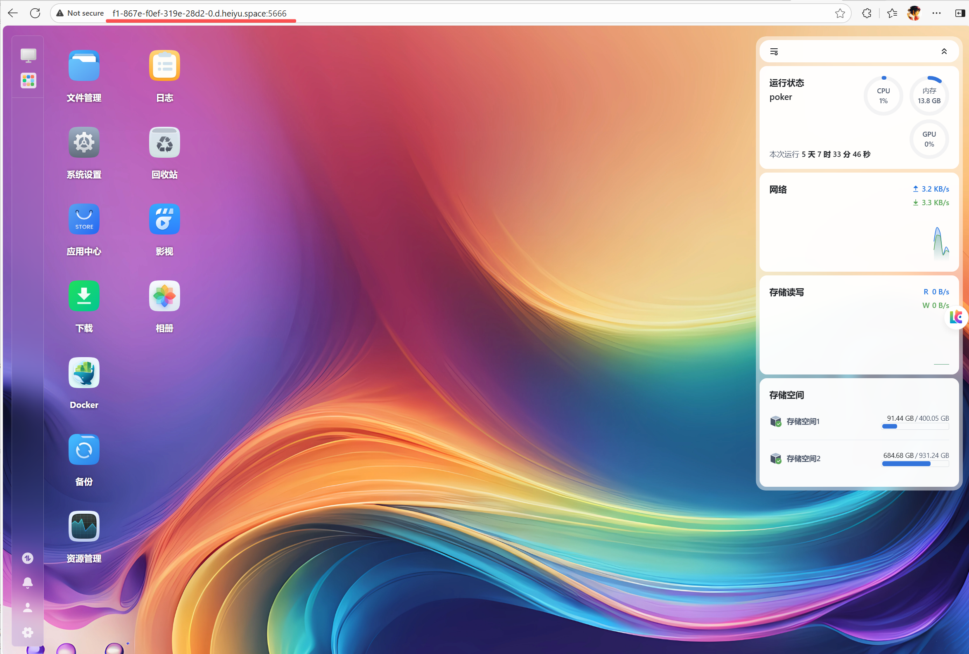The height and width of the screenshot is (654, 969).
Task: Open widget panel settings list icon
Action: point(774,52)
